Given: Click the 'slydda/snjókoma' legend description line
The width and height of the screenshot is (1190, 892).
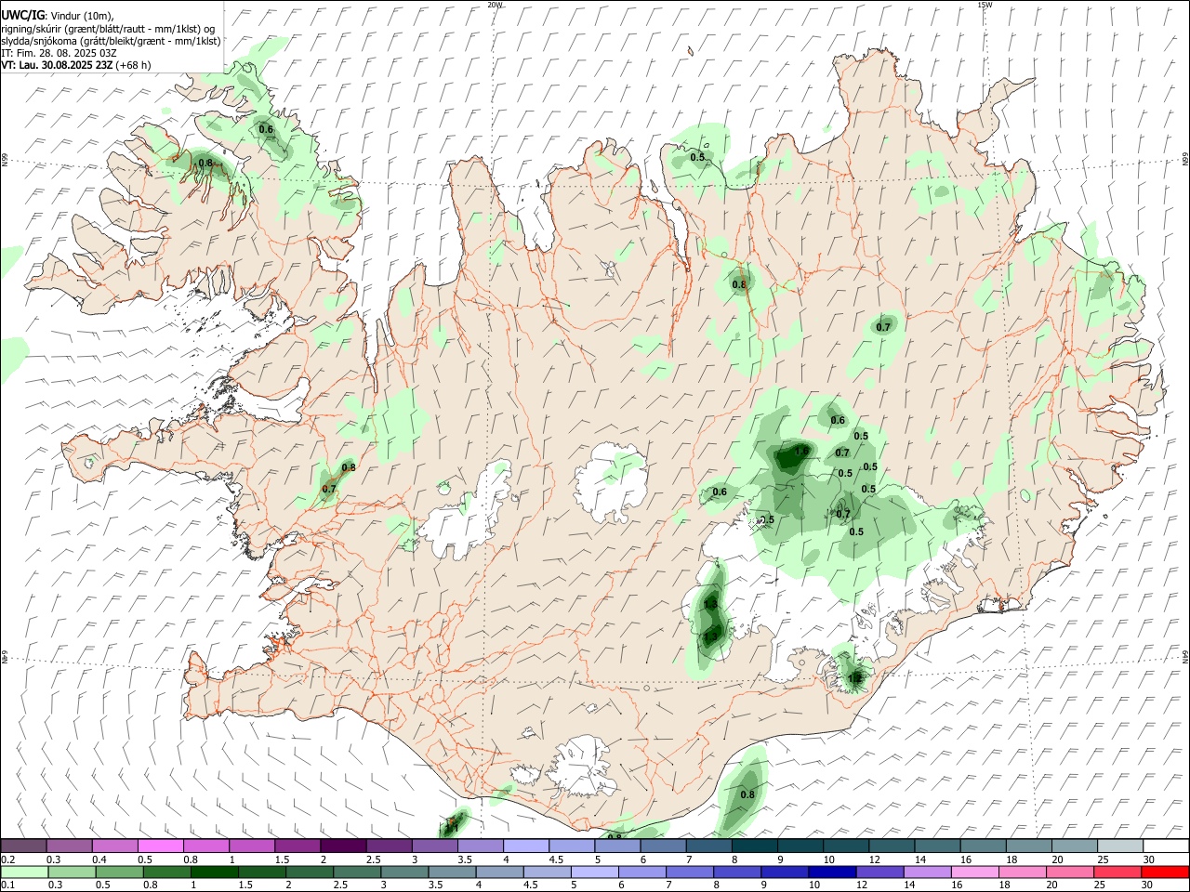Looking at the screenshot, I should pyautogui.click(x=111, y=41).
